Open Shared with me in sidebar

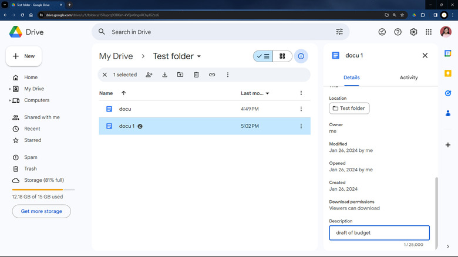point(41,117)
